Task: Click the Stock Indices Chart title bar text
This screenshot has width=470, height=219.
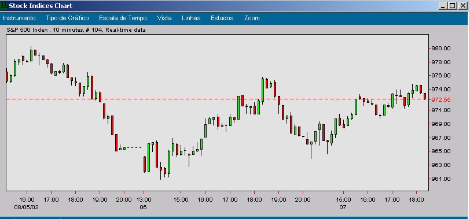Action: 41,6
